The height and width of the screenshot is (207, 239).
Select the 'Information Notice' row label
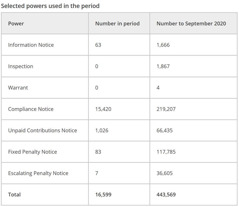point(31,45)
